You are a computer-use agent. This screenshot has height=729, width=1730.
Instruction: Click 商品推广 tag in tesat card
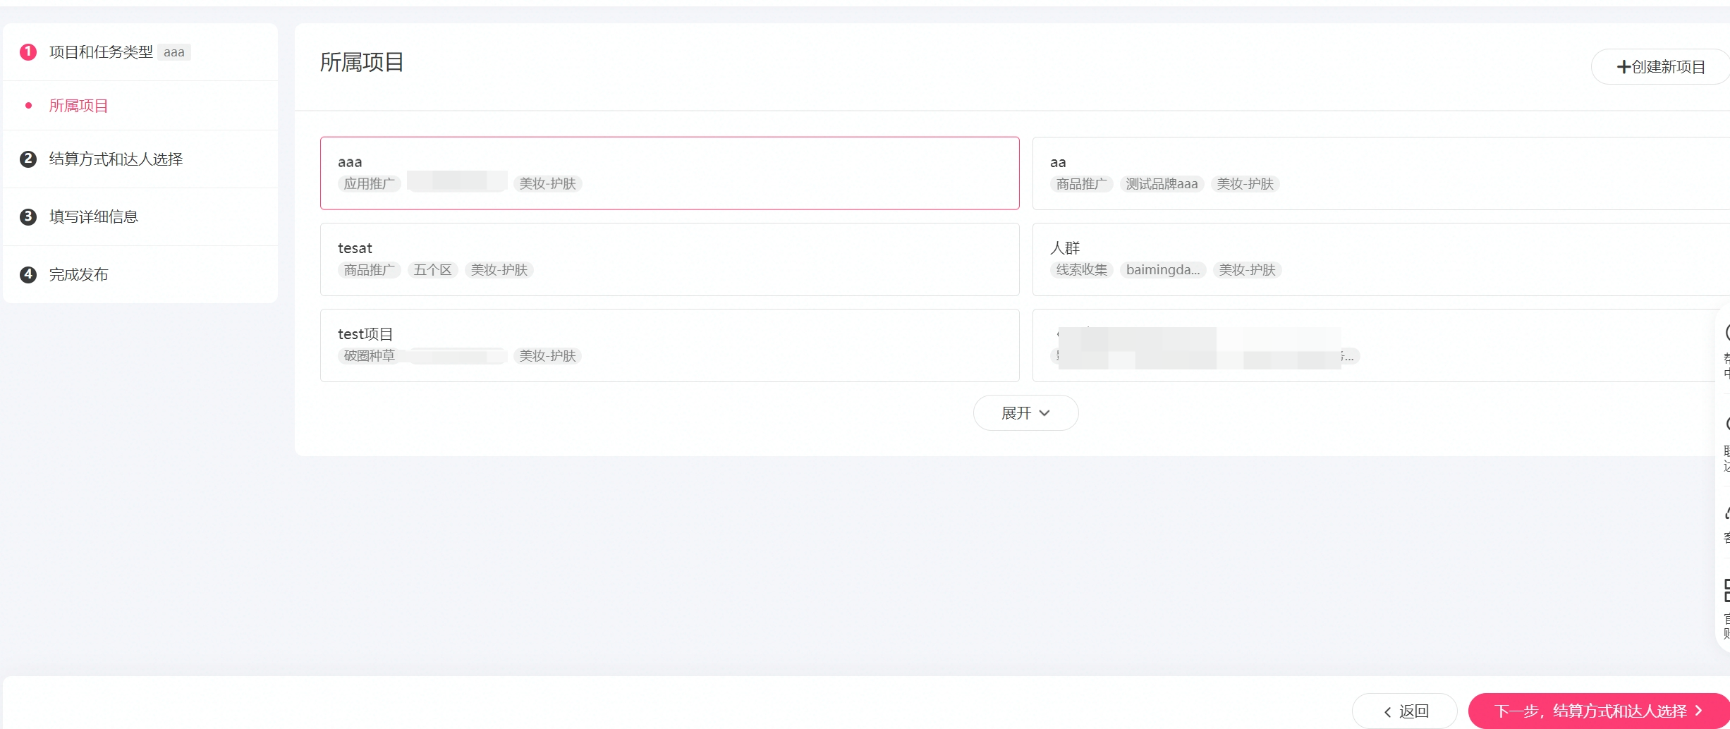[x=370, y=270]
